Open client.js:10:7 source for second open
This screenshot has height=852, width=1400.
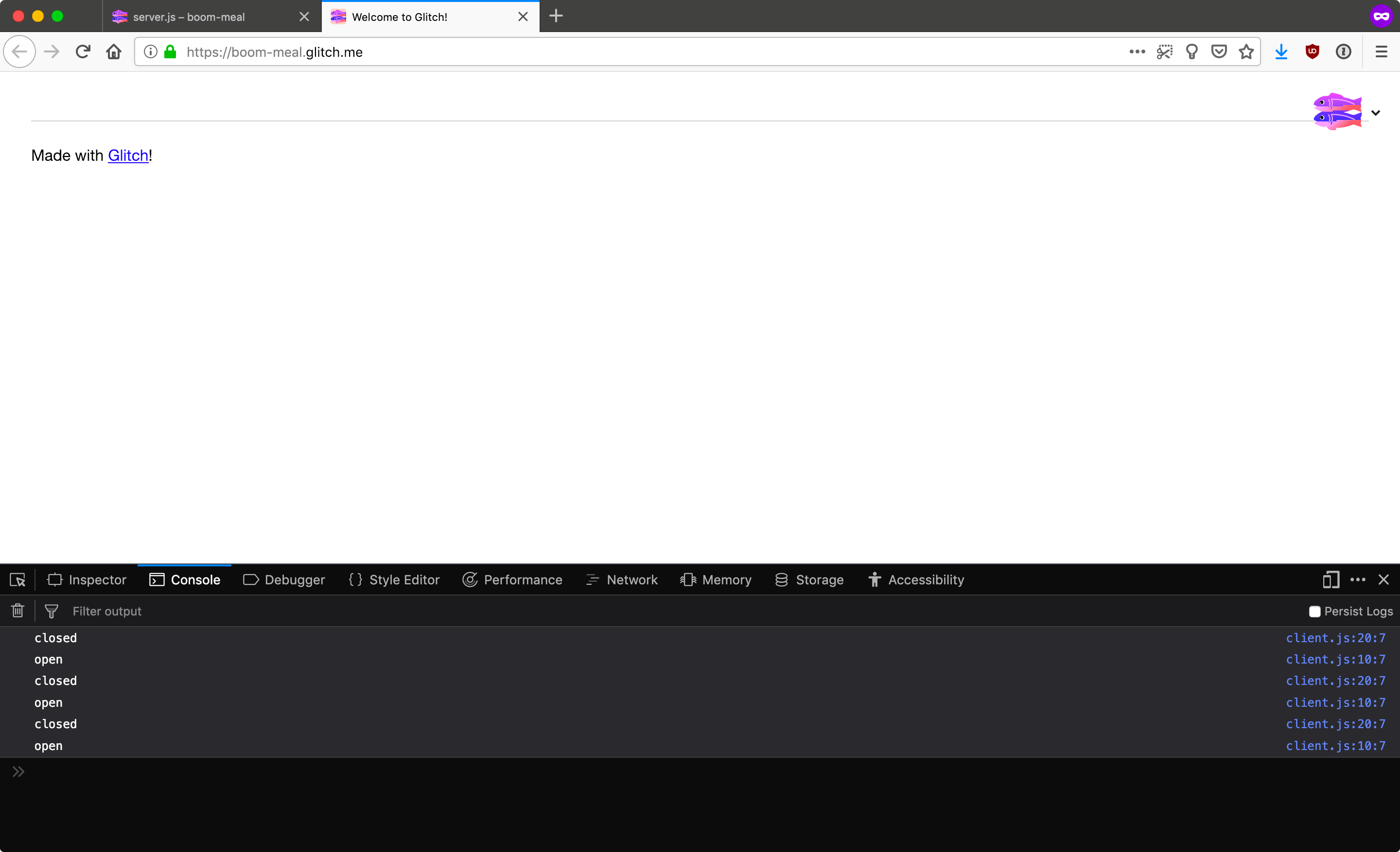[1335, 703]
